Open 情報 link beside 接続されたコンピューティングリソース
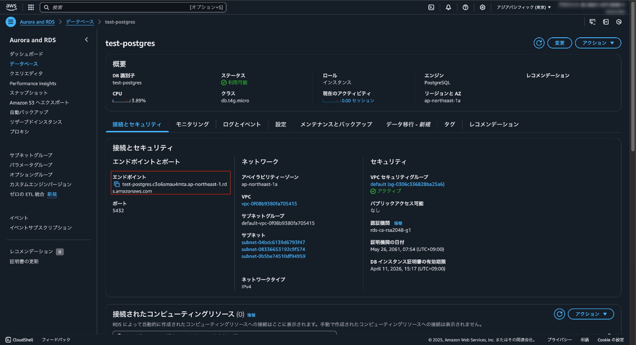Screen dimensions: 636x345 [x=251, y=315]
